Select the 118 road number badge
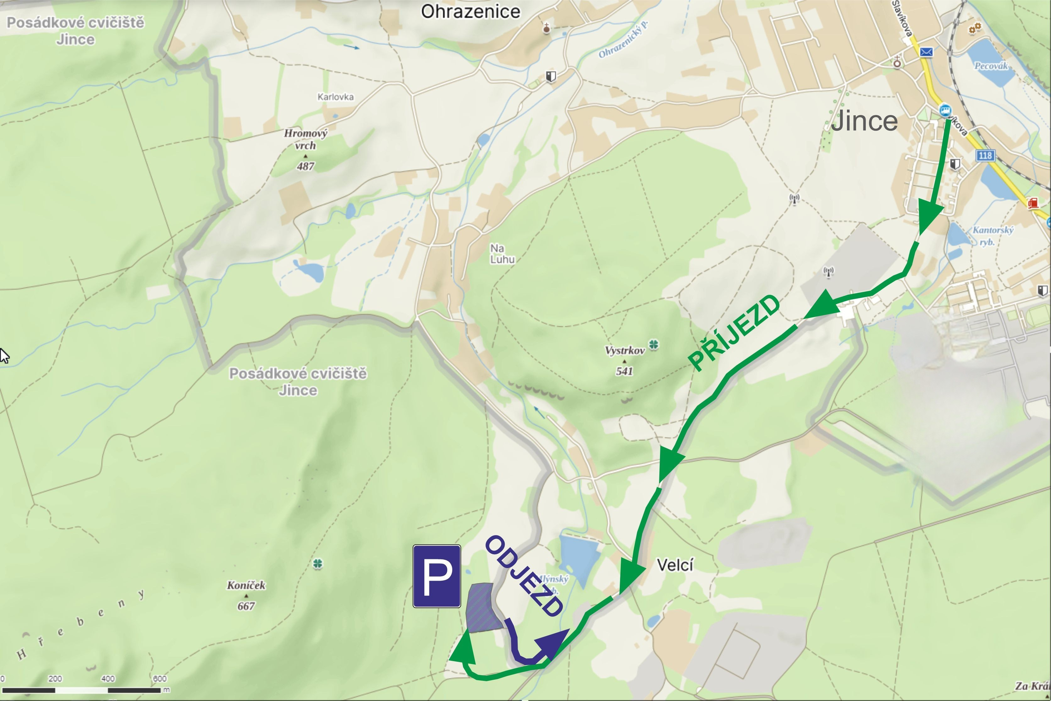Screen dimensions: 1051x701 click(x=985, y=156)
